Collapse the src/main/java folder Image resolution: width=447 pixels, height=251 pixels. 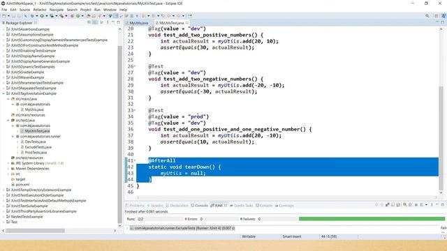click(x=8, y=99)
